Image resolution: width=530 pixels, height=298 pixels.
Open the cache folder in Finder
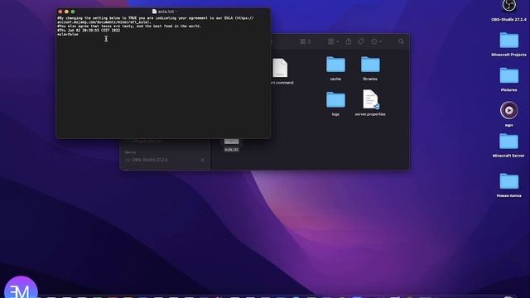[x=335, y=65]
